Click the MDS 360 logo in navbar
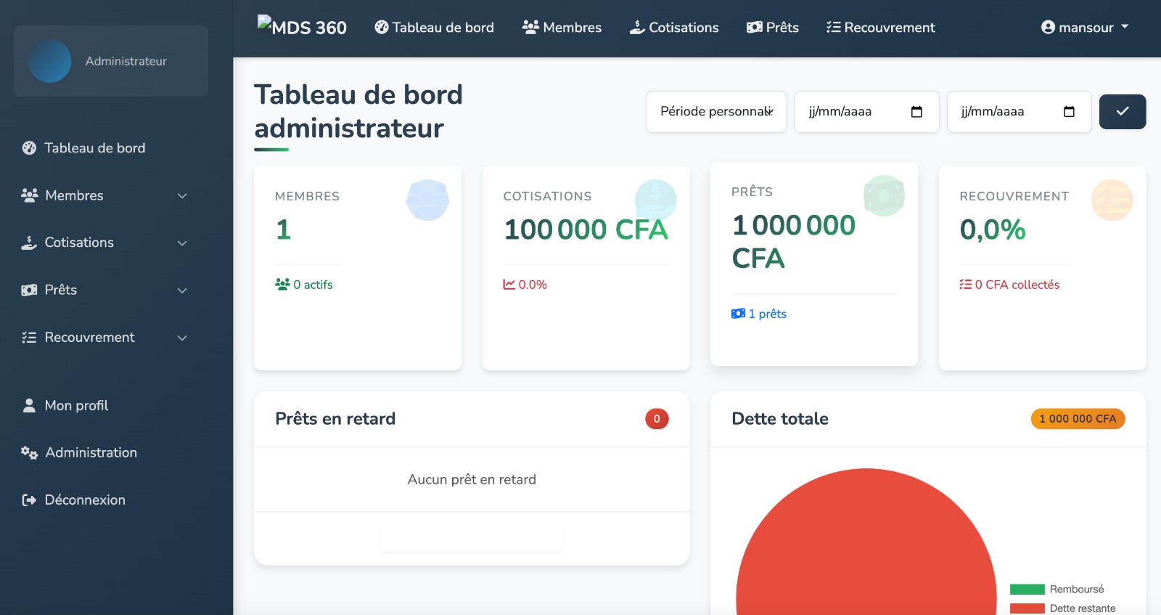The width and height of the screenshot is (1161, 615). pyautogui.click(x=302, y=27)
